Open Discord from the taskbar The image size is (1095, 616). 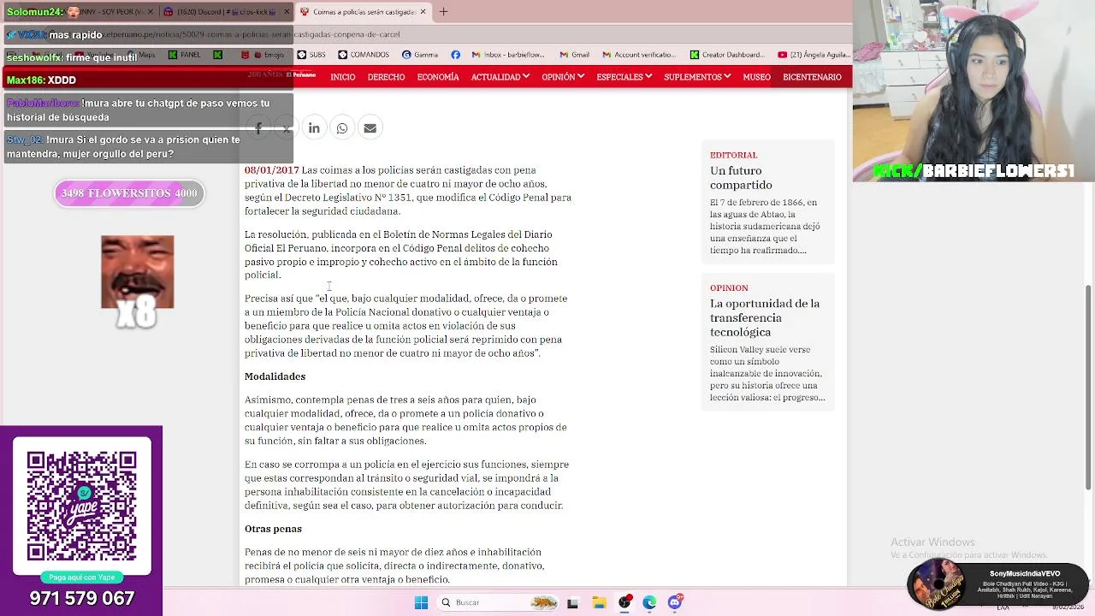tap(675, 602)
